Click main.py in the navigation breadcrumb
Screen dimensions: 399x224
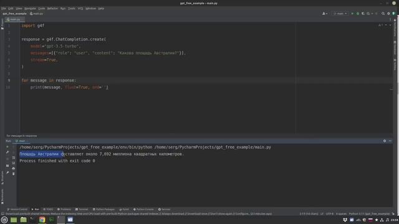[37, 14]
